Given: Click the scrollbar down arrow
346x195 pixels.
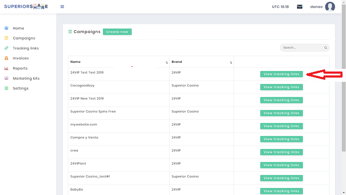Looking at the screenshot, I should pyautogui.click(x=343, y=193).
